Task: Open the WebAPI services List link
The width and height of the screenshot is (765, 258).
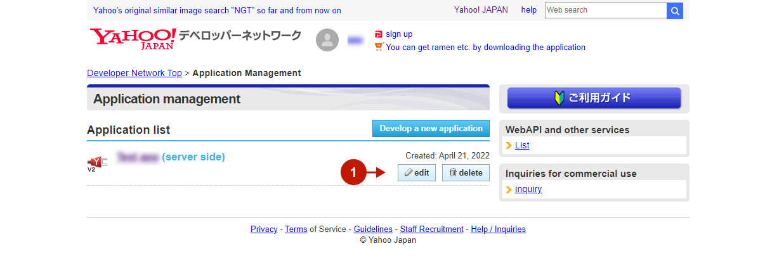Action: tap(522, 145)
